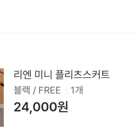The width and height of the screenshot is (136, 136).
Task: Click the gray lower part of thumbnail
Action: point(2,117)
